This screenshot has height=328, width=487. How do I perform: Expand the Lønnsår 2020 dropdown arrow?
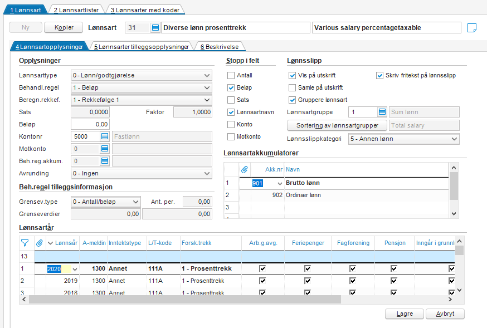pos(75,269)
